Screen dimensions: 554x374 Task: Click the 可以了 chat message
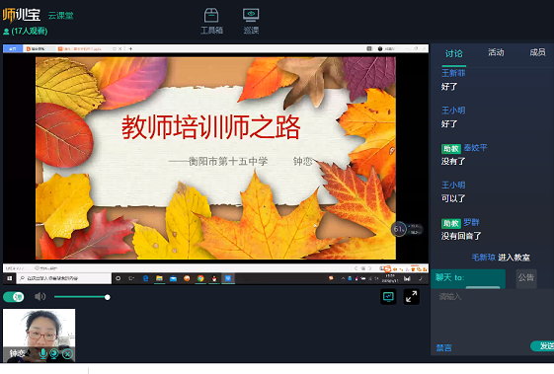click(453, 198)
